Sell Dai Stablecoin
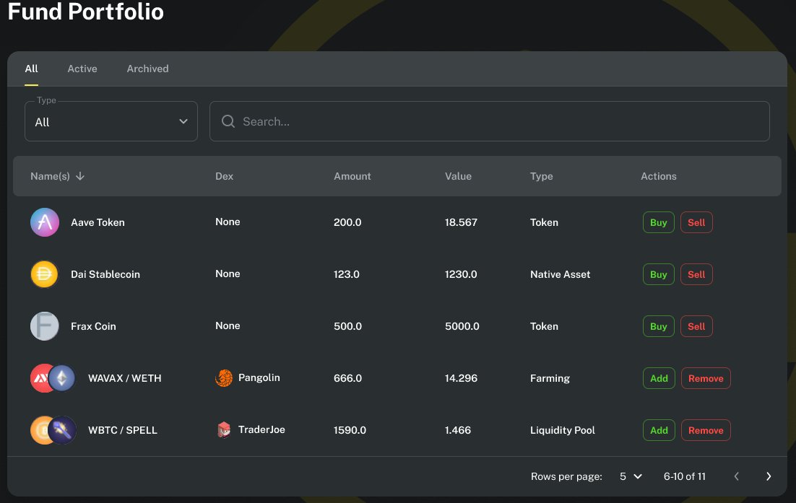The height and width of the screenshot is (503, 796). [696, 274]
